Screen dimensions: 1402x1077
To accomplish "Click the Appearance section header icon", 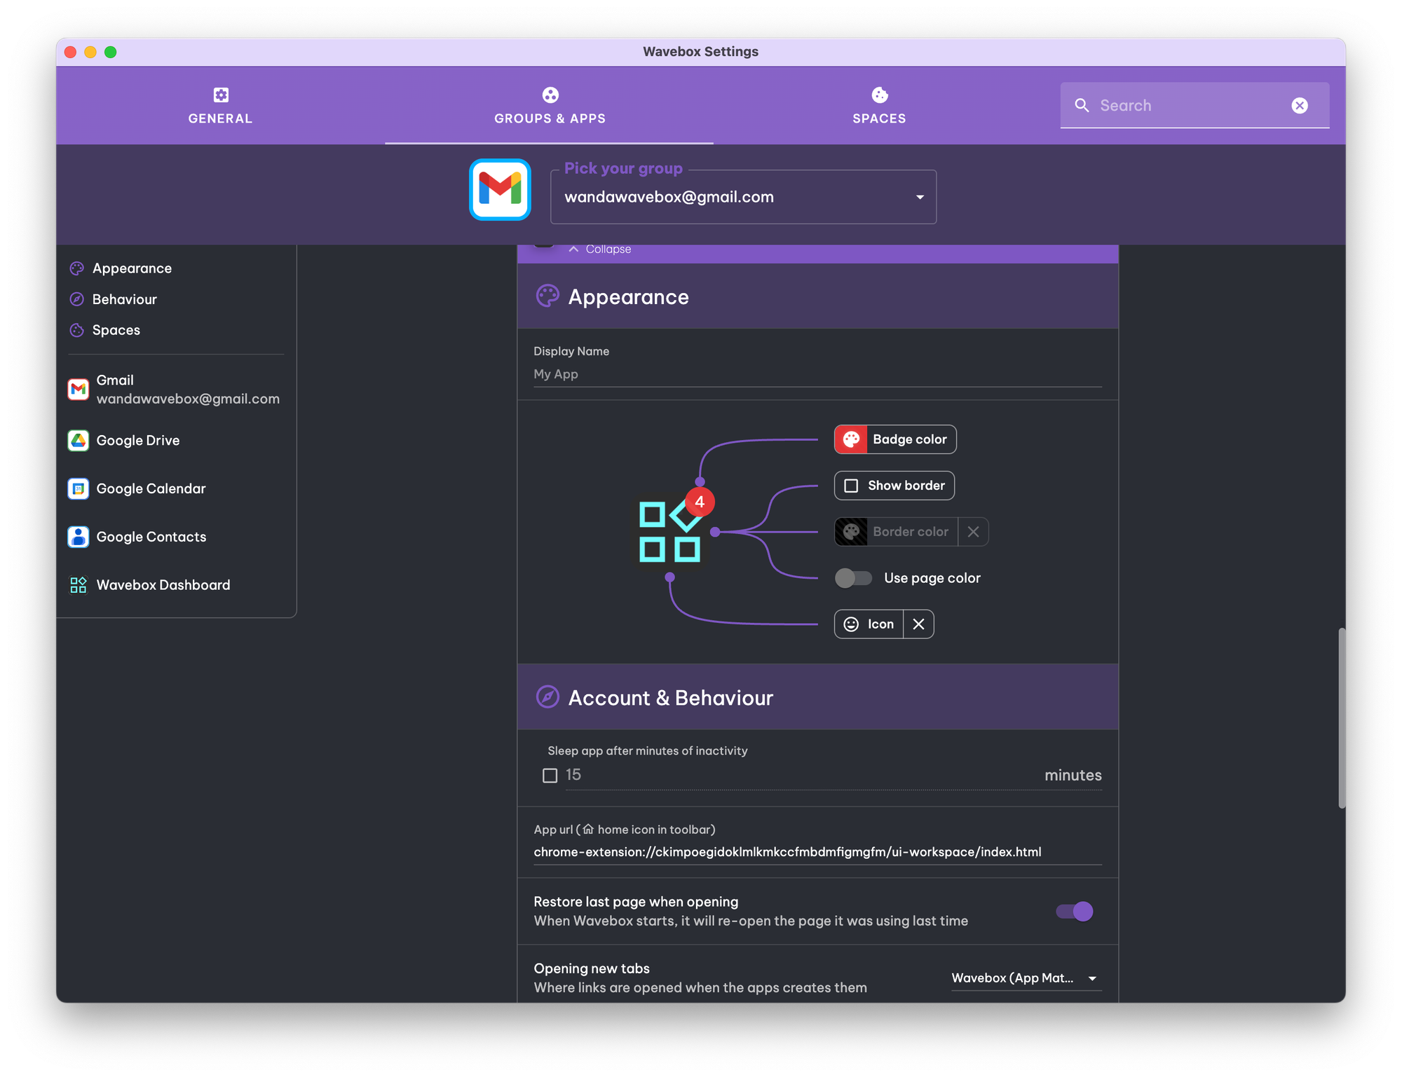I will (547, 296).
